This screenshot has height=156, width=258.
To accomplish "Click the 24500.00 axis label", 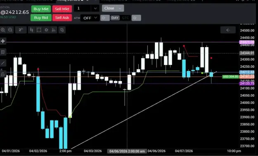I will coord(247,31).
